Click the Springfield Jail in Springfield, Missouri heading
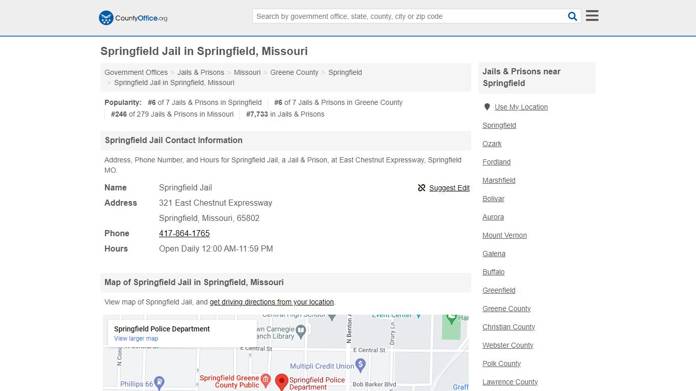696x391 pixels. click(204, 51)
